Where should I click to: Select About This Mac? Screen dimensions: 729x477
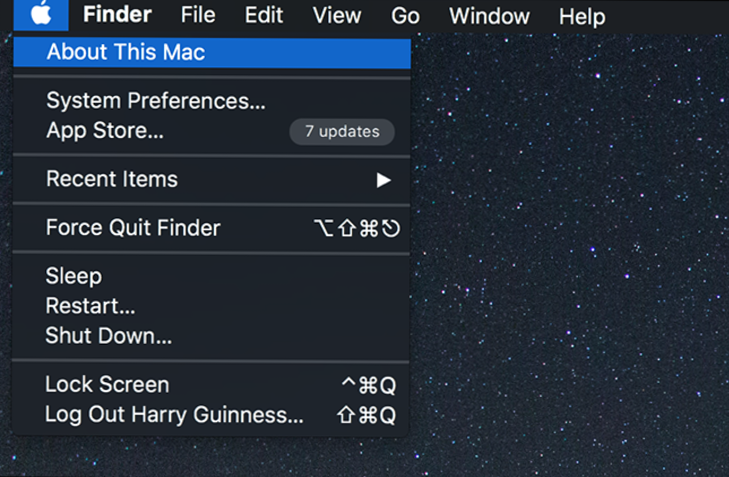pyautogui.click(x=212, y=53)
